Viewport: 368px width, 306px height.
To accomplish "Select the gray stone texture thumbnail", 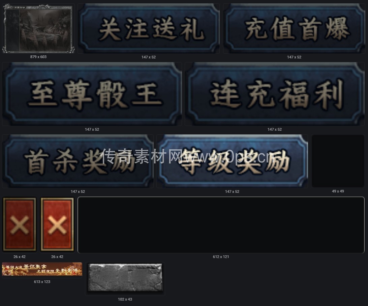I will pyautogui.click(x=125, y=279).
